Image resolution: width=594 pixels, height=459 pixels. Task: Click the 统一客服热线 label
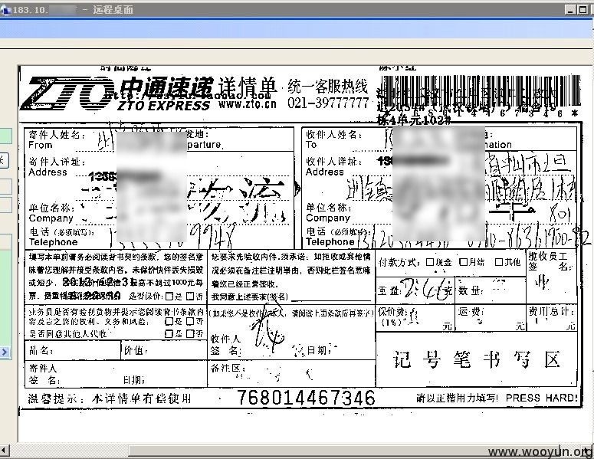coord(328,87)
